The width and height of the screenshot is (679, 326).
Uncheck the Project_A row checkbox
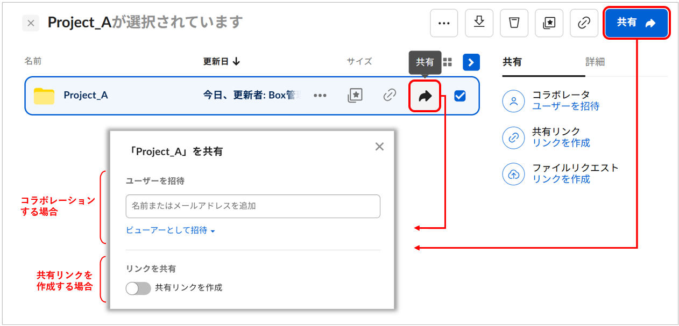[x=460, y=96]
